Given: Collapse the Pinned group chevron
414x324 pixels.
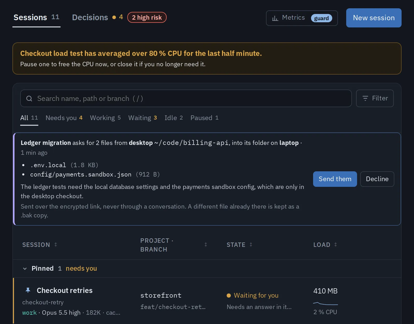Looking at the screenshot, I should pyautogui.click(x=25, y=269).
